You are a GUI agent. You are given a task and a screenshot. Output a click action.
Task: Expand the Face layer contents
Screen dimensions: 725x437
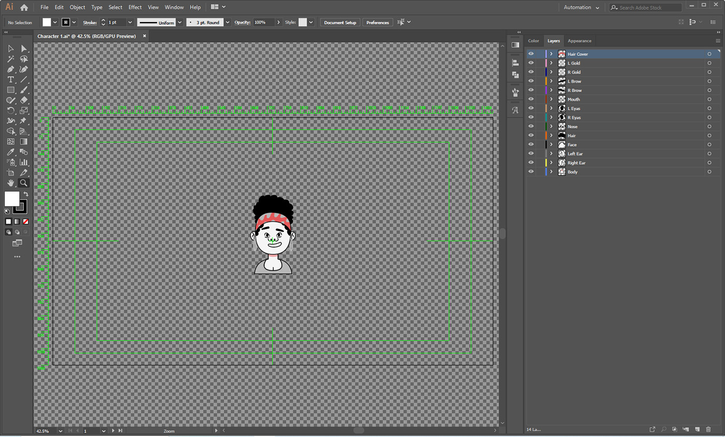[x=551, y=144]
